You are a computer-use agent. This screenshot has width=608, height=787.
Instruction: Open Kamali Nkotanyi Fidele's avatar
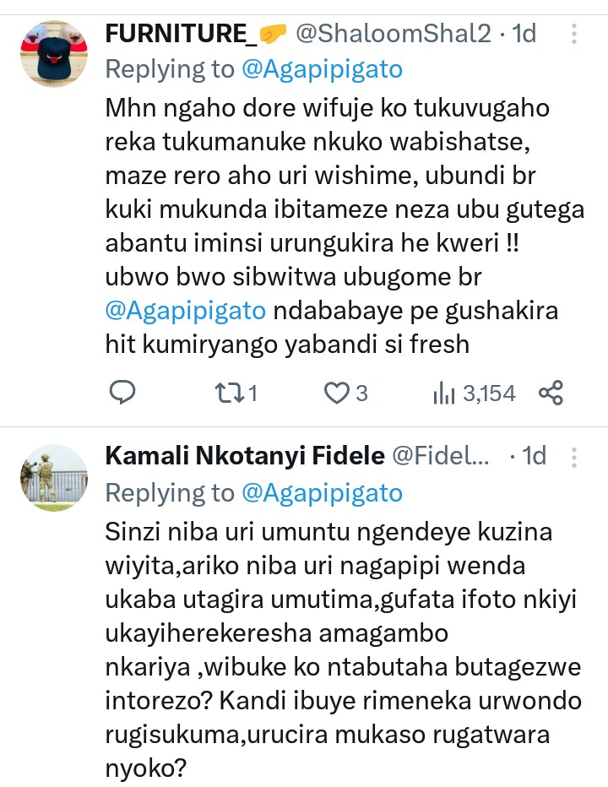coord(54,477)
